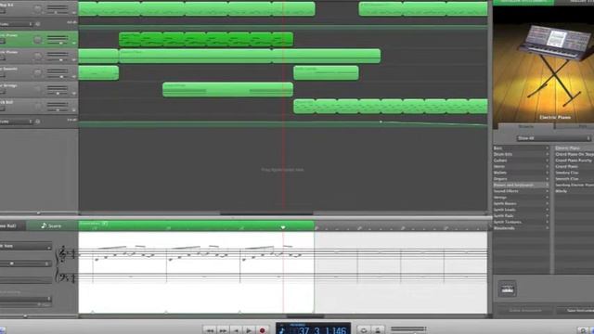Click the Save Instrument button
The width and height of the screenshot is (594, 334).
[575, 311]
